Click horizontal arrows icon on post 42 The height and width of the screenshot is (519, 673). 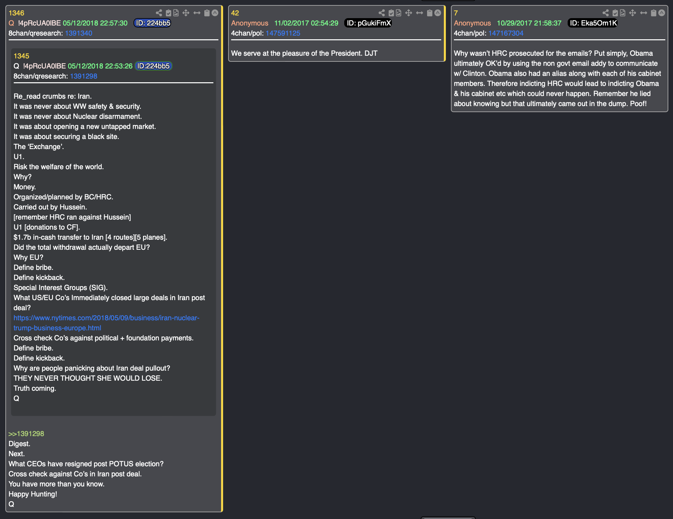coord(420,13)
